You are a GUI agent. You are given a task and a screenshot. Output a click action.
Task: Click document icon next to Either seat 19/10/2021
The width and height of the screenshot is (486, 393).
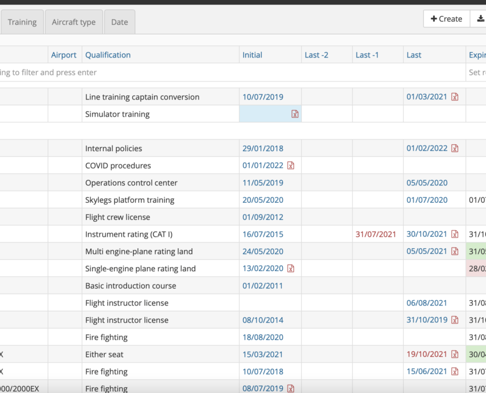click(x=455, y=355)
